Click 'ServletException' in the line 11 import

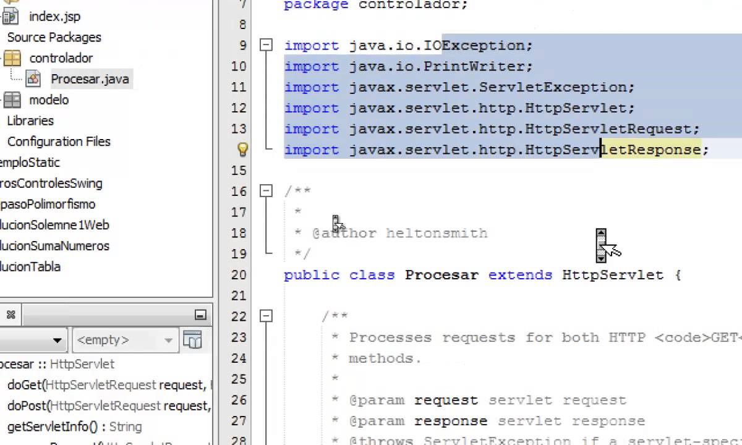click(x=553, y=87)
